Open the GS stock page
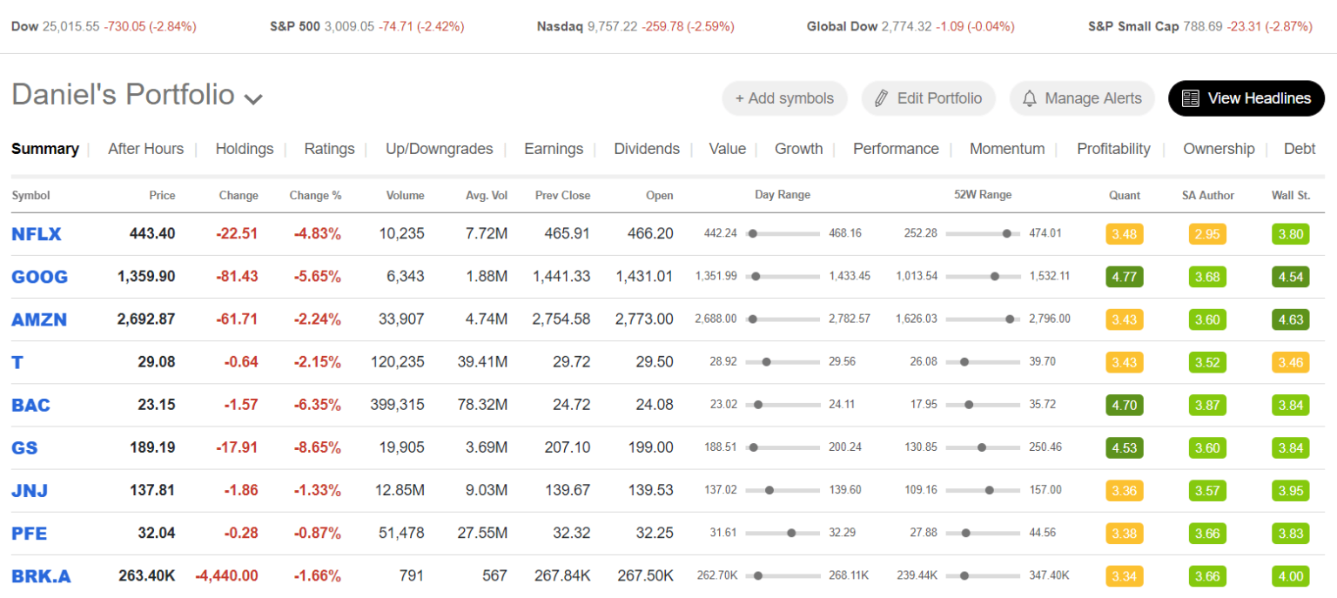The width and height of the screenshot is (1337, 598). pos(25,447)
